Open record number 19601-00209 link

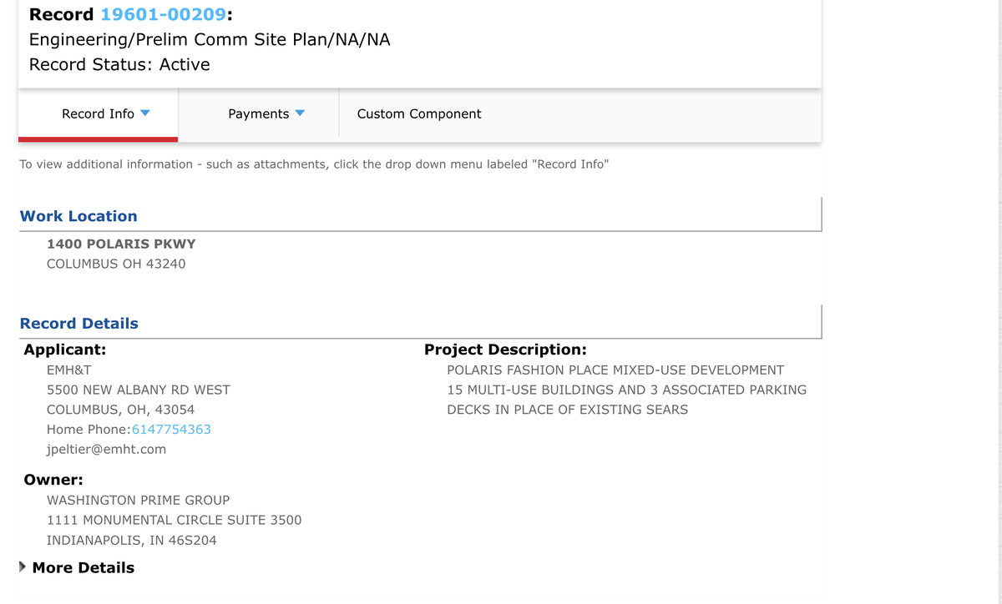[163, 14]
